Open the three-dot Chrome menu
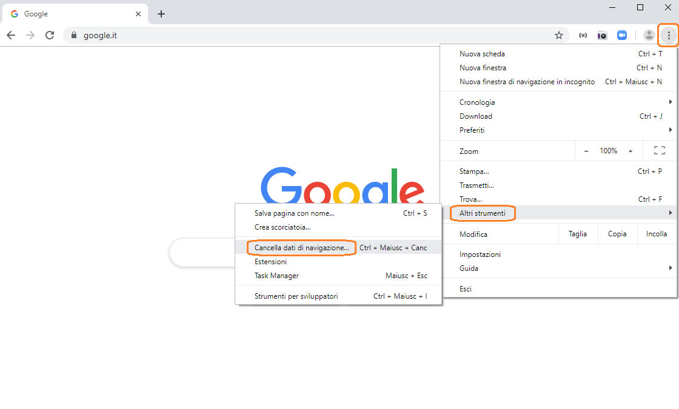This screenshot has height=409, width=679. 669,35
